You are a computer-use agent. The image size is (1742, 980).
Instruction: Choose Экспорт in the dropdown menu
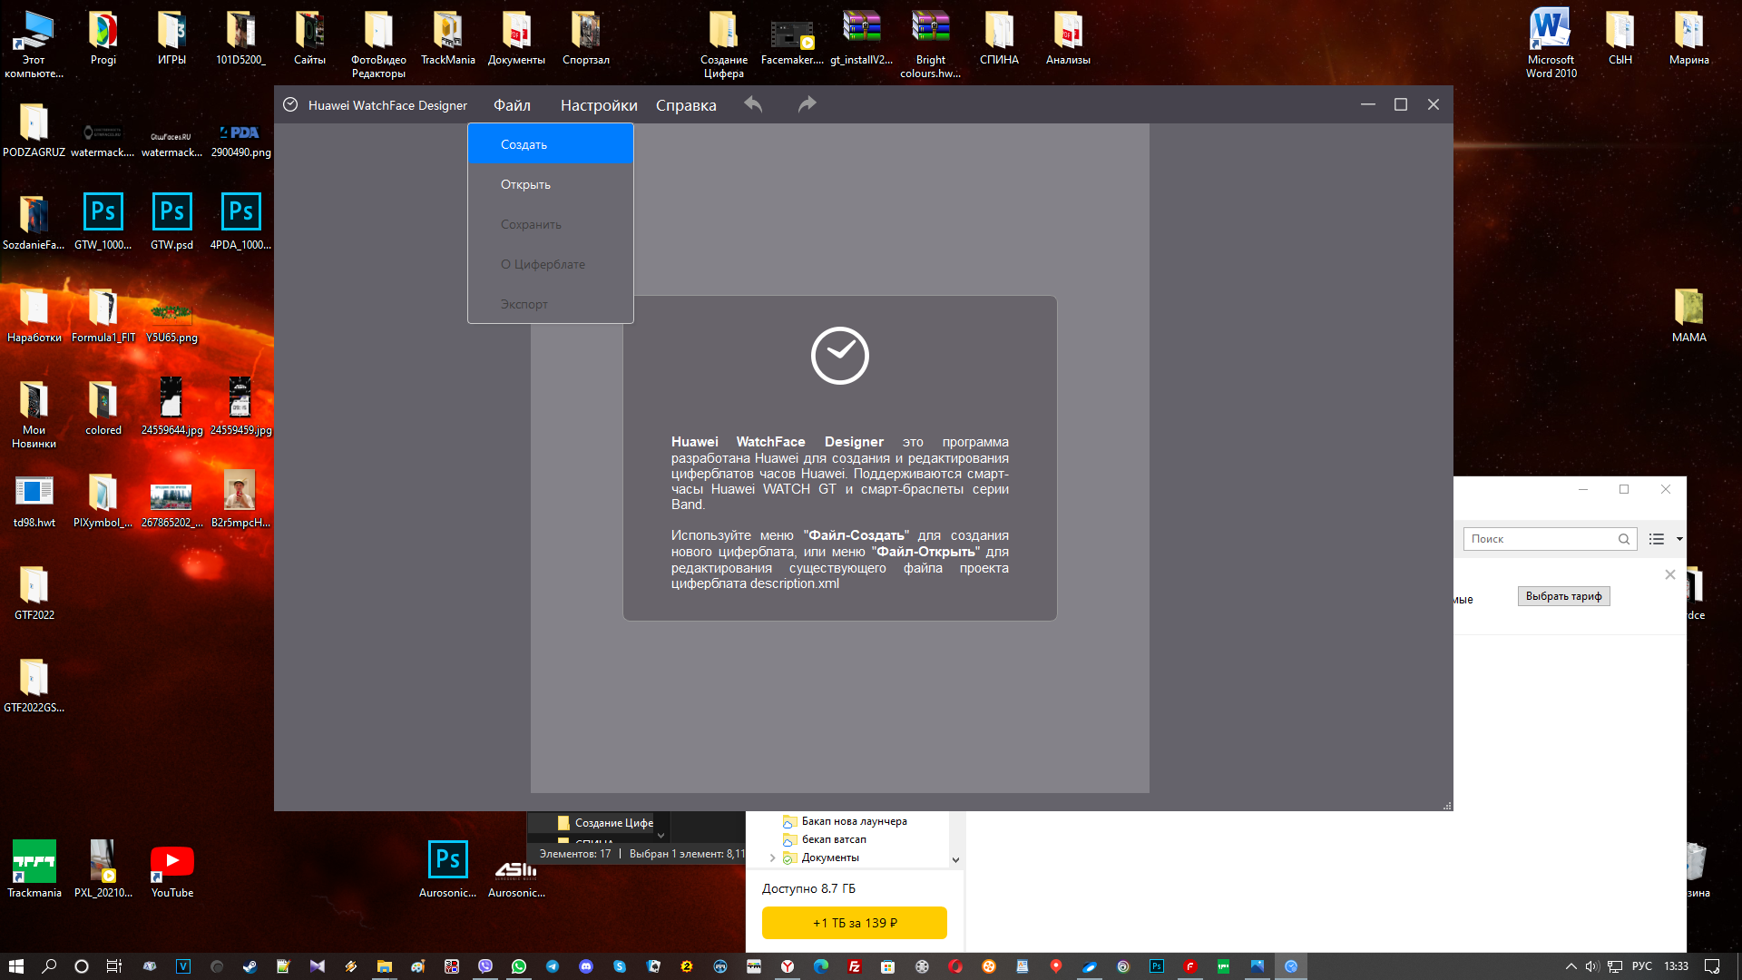551,304
